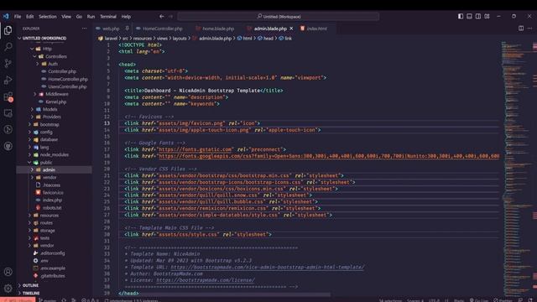Switch to the home.blade.php tab
The image size is (537, 302).
(x=218, y=29)
